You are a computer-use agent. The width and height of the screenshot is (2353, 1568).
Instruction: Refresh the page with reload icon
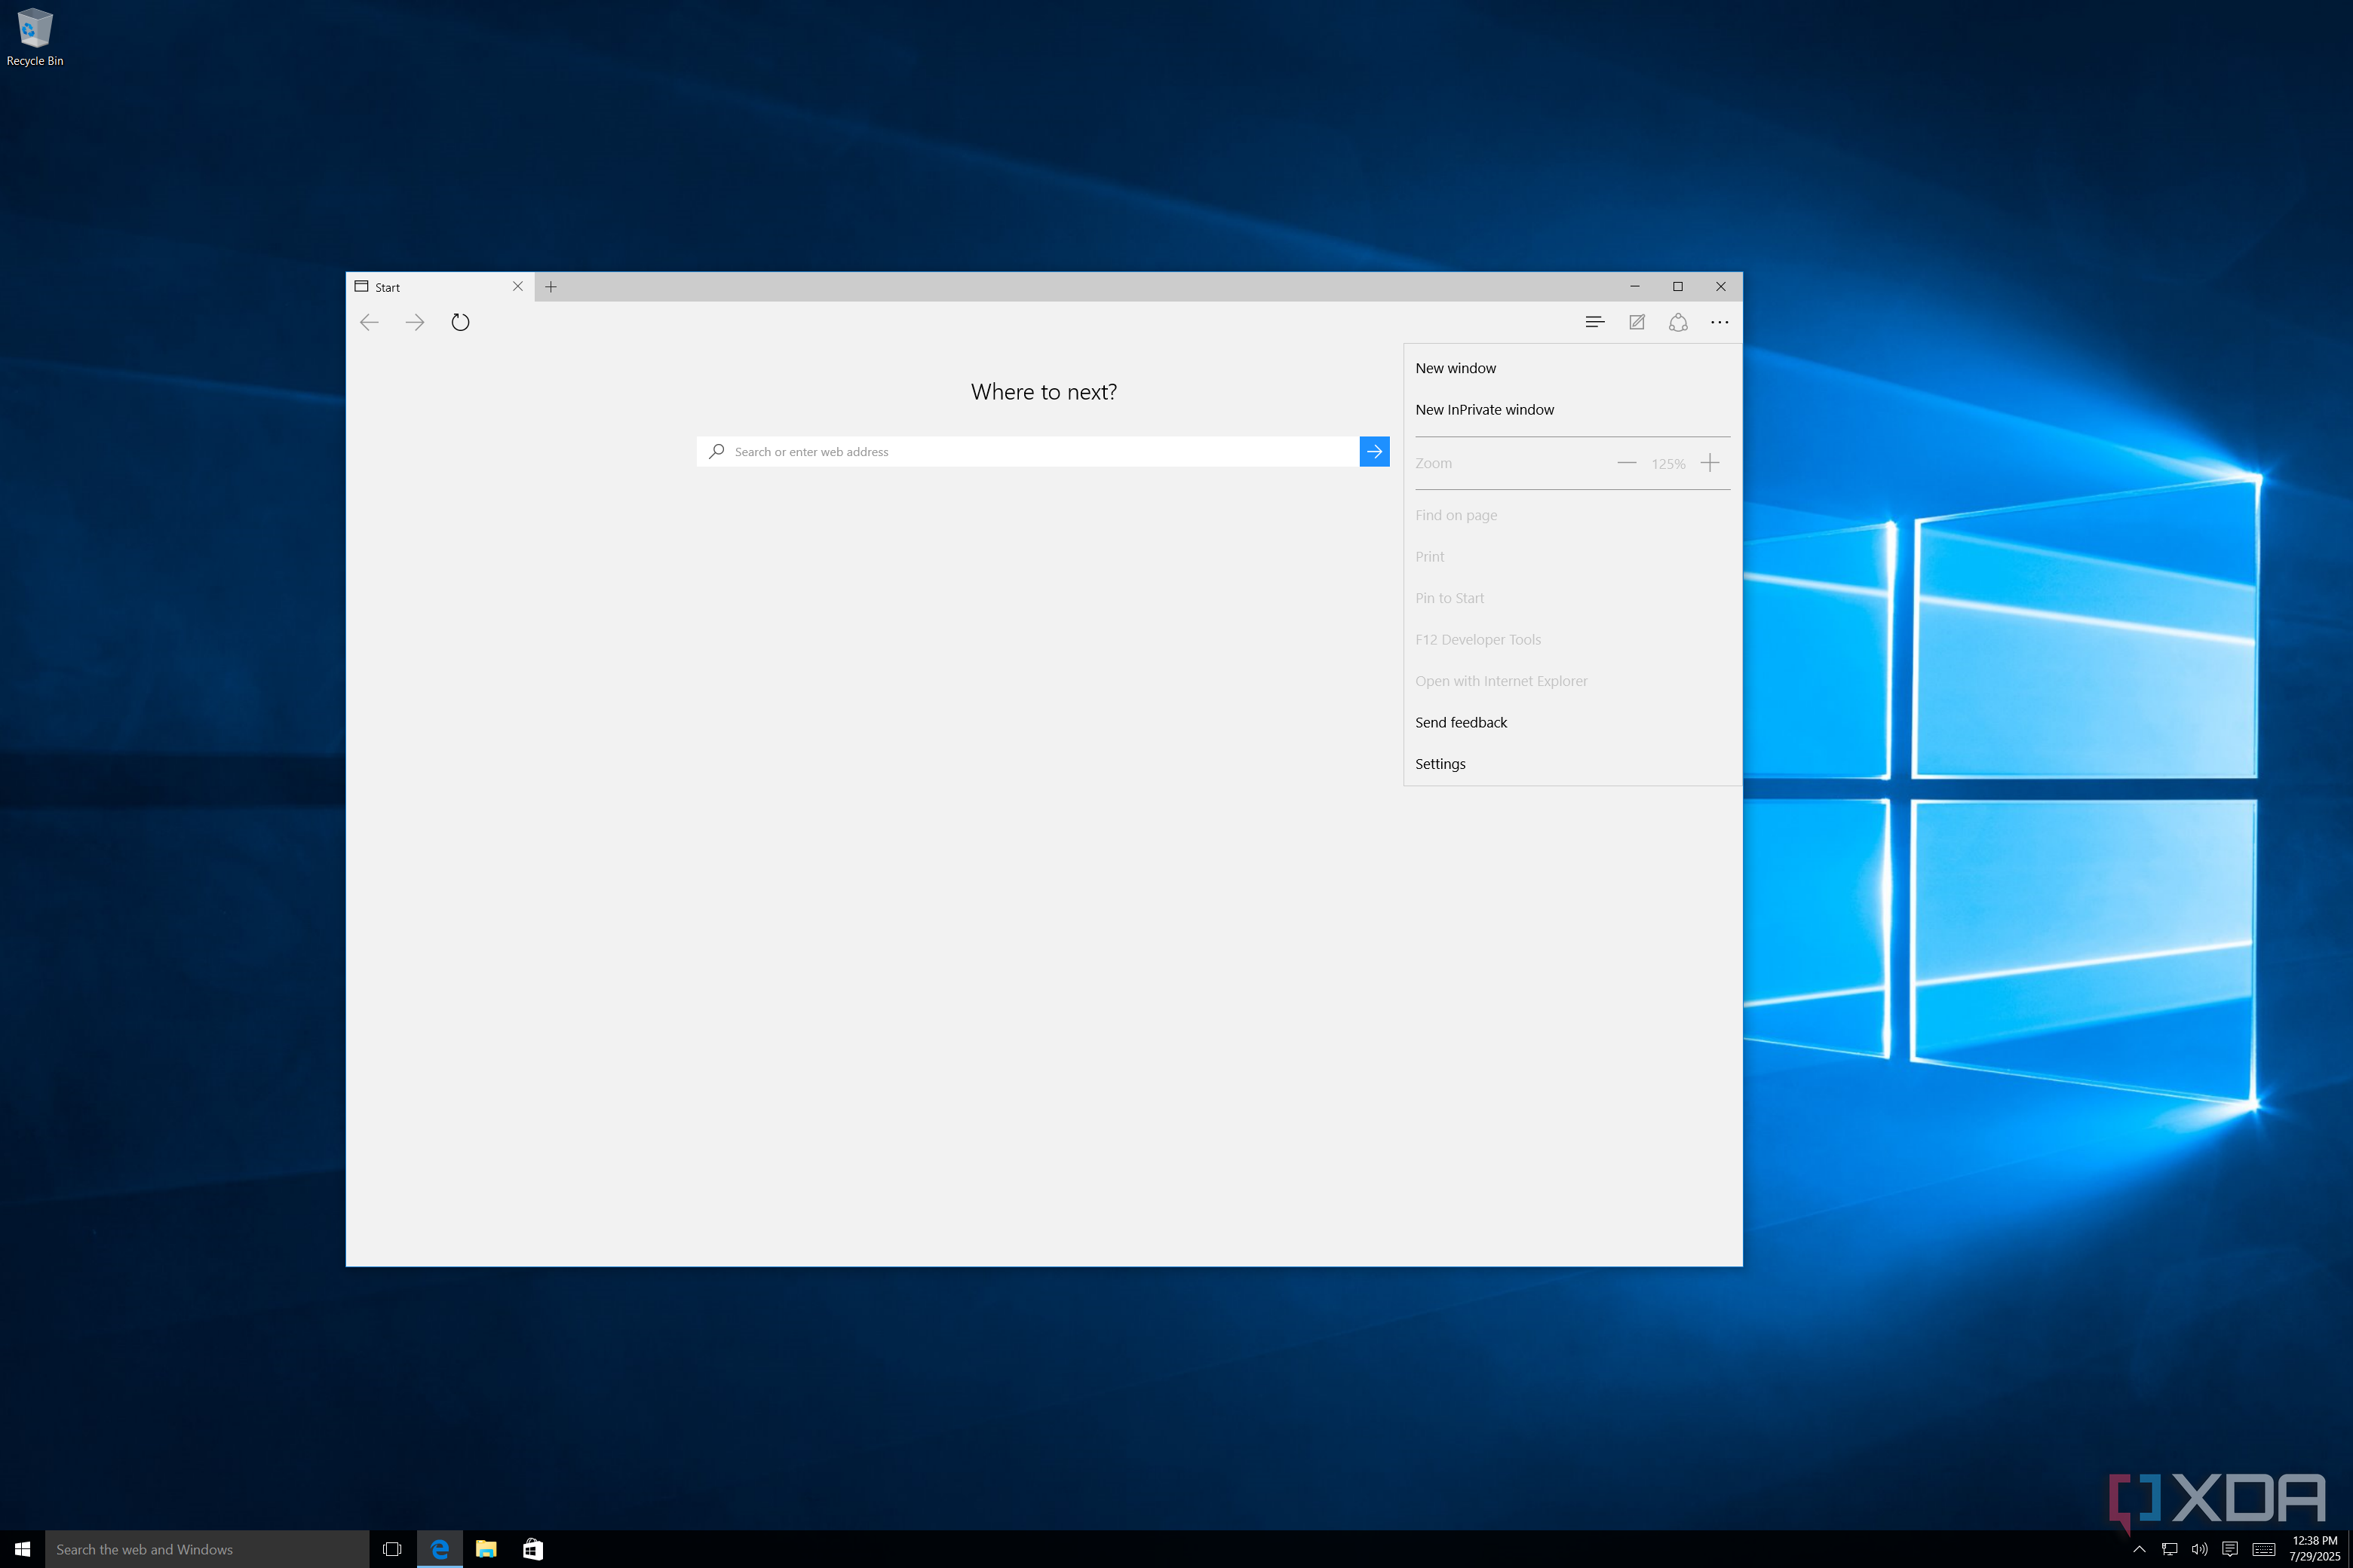point(460,322)
